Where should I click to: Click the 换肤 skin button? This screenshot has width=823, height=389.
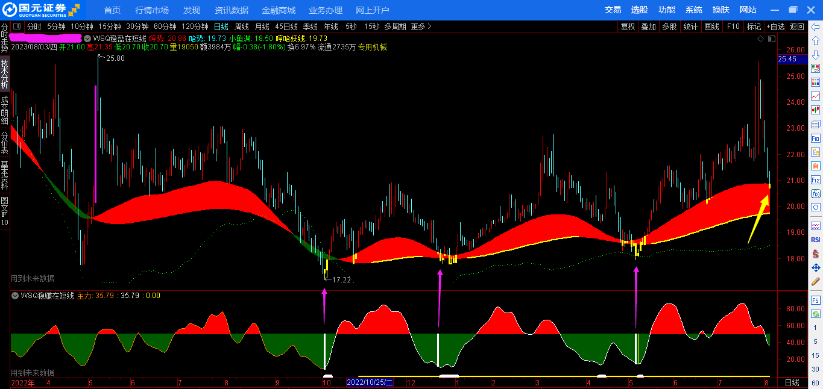tap(721, 10)
